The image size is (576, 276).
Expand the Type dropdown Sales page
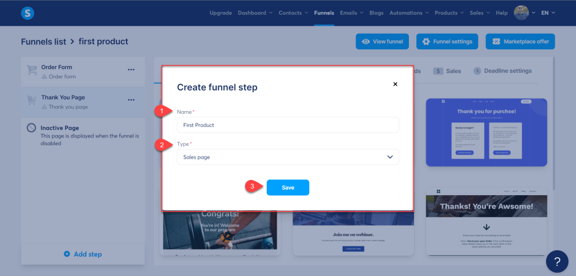[x=287, y=157]
